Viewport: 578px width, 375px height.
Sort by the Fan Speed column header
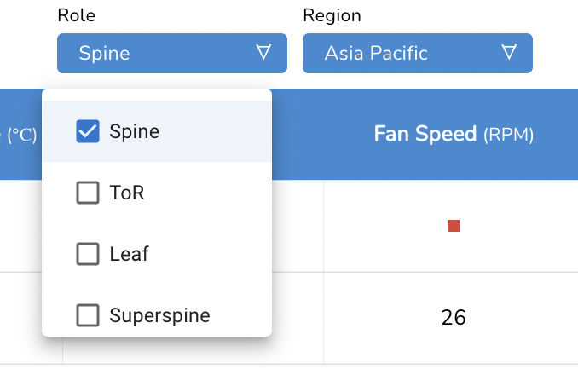(x=425, y=134)
